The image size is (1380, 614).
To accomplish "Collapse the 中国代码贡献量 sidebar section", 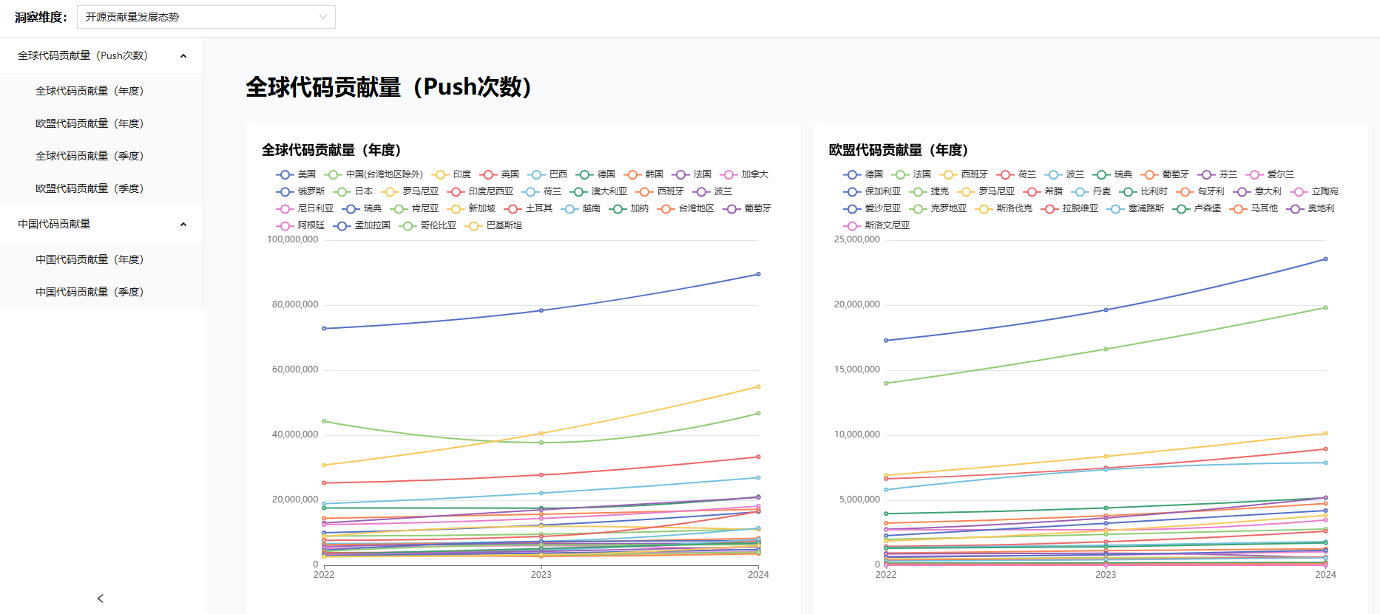I will click(183, 224).
